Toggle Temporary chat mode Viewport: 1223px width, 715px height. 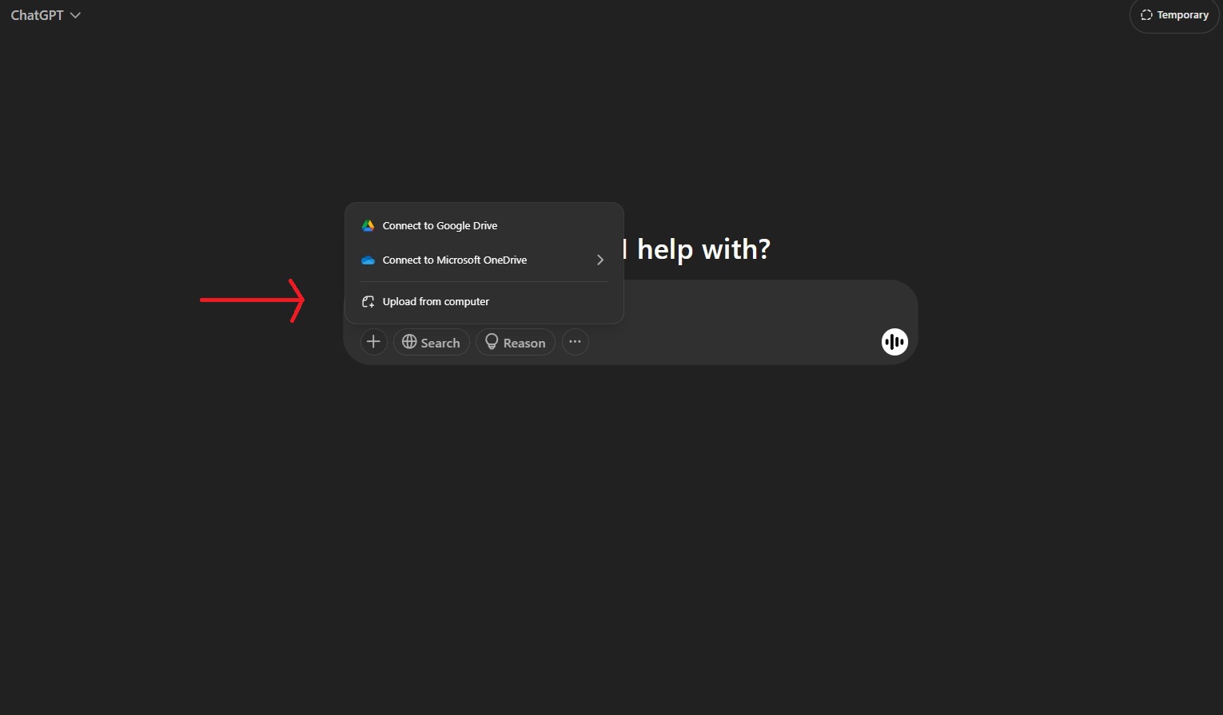click(1174, 15)
